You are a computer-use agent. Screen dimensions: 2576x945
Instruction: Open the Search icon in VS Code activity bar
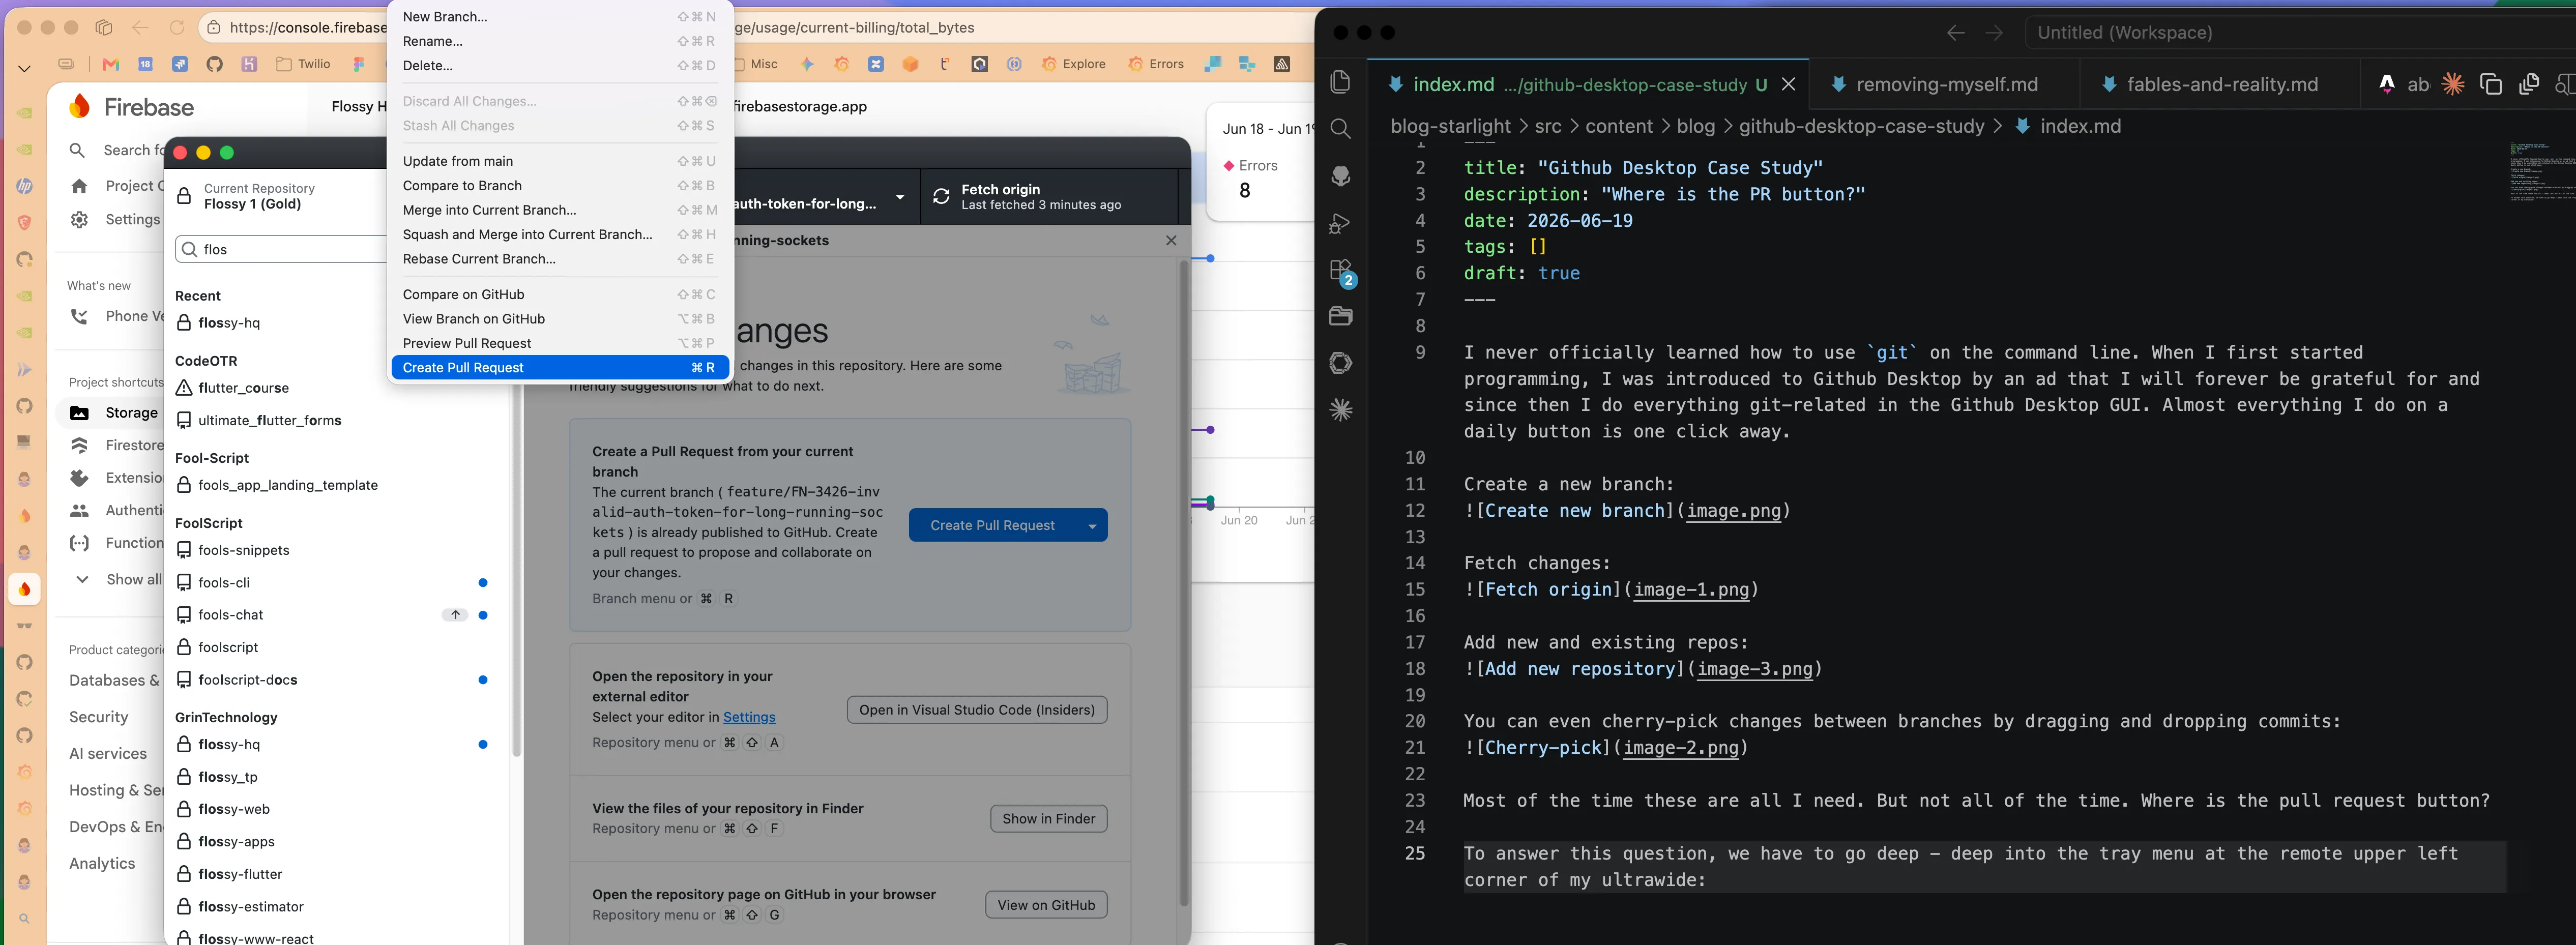(x=1340, y=129)
